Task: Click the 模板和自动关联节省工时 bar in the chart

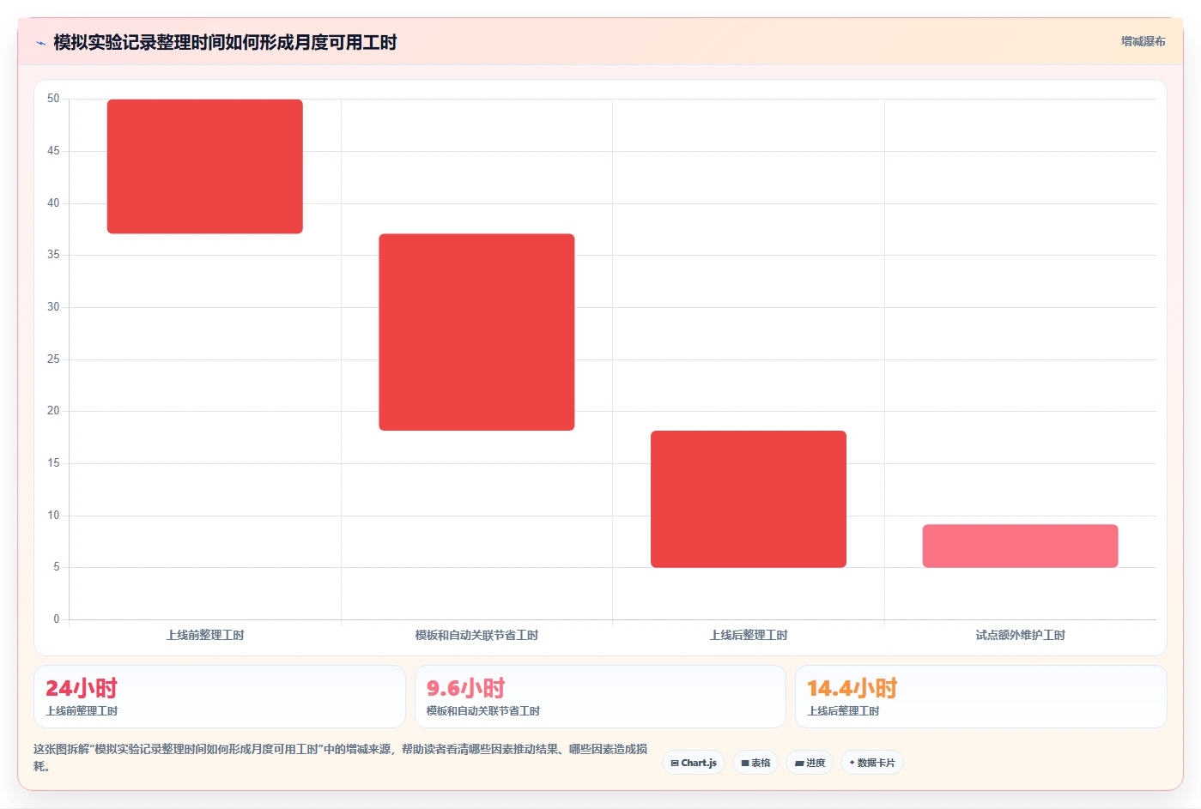Action: coord(476,332)
